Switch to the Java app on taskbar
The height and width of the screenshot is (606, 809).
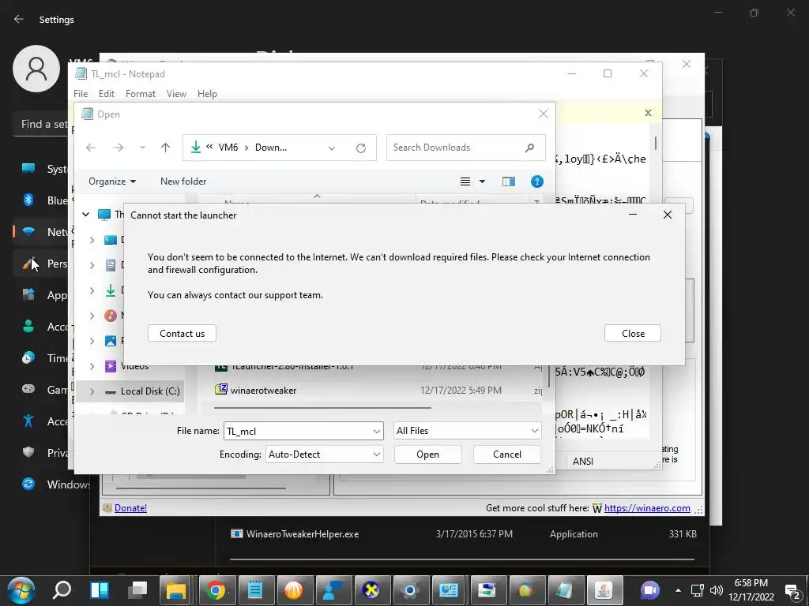point(604,590)
